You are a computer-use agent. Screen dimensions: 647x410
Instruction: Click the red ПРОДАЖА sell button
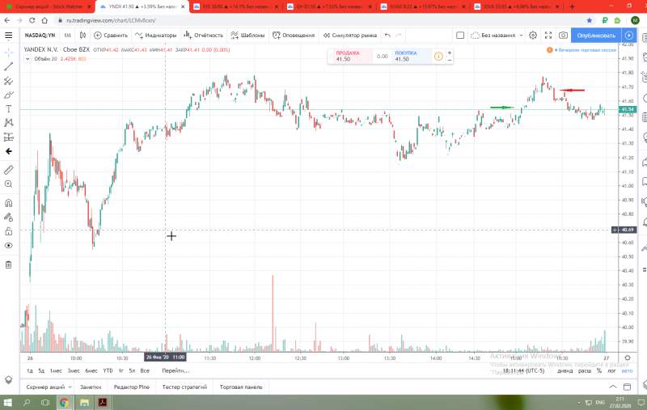pos(353,56)
